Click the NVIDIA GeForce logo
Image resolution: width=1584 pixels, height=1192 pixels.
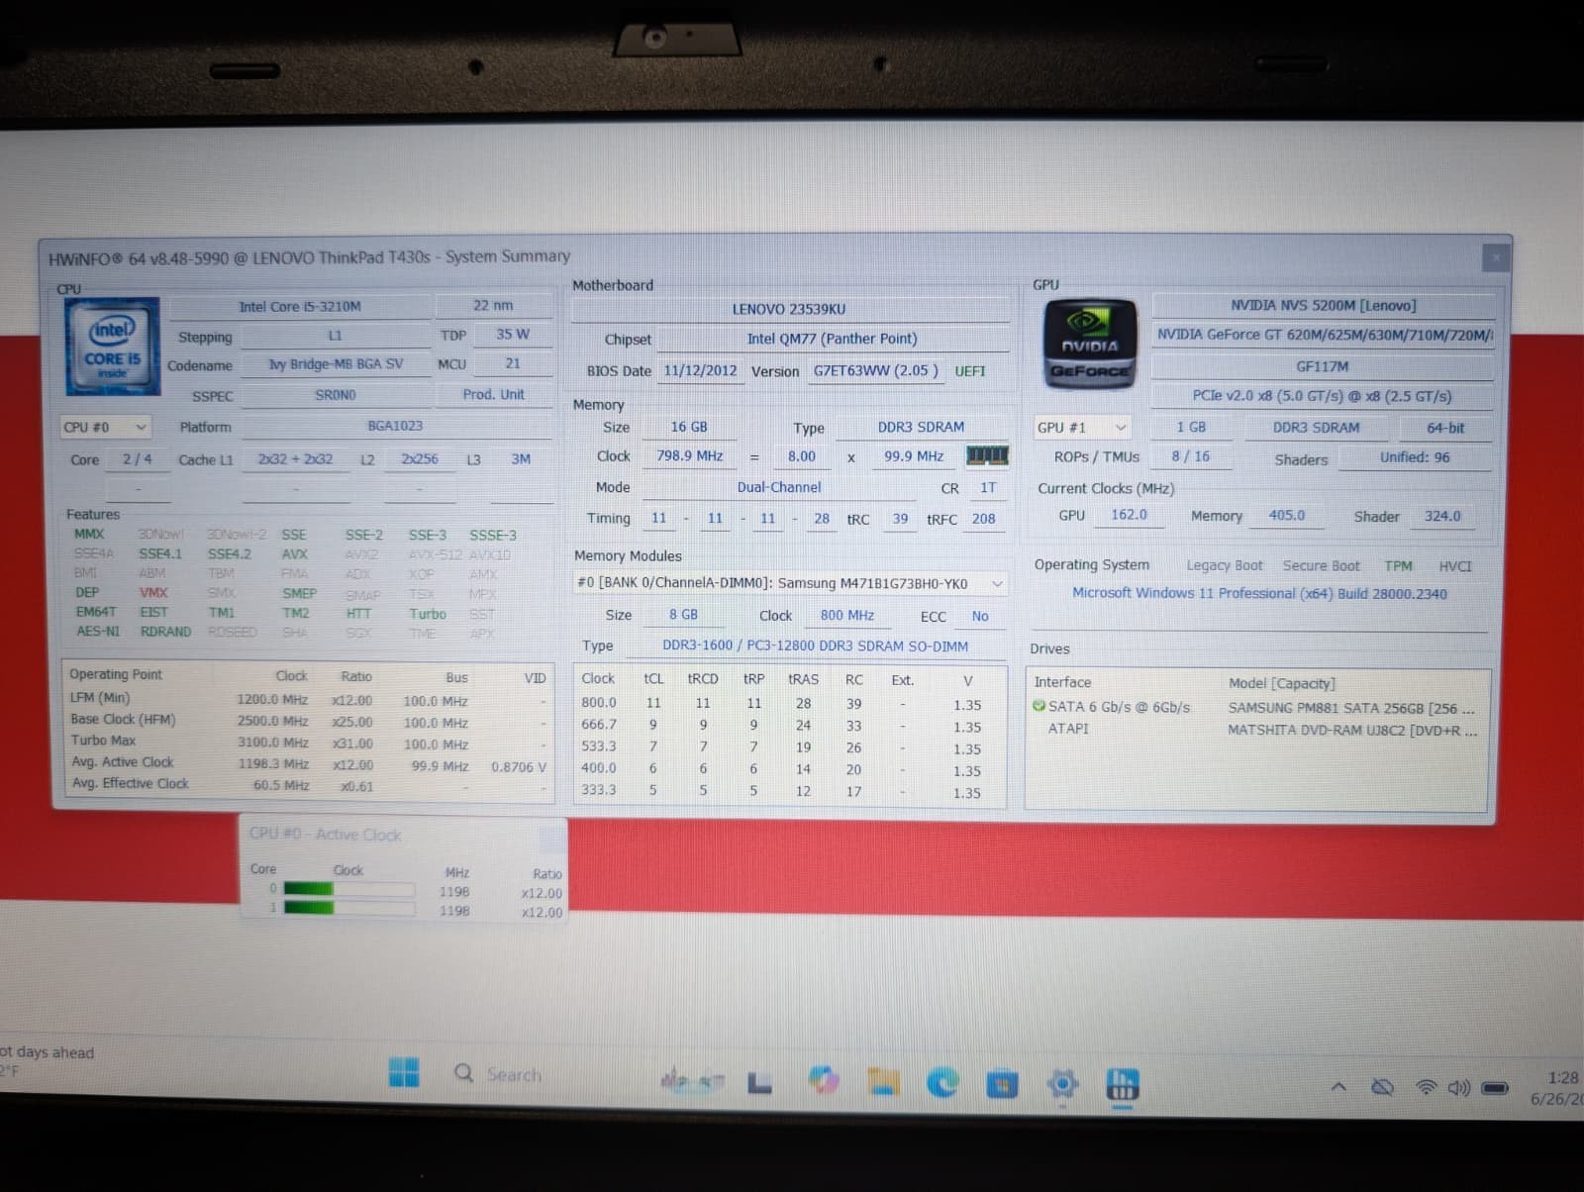click(x=1089, y=343)
